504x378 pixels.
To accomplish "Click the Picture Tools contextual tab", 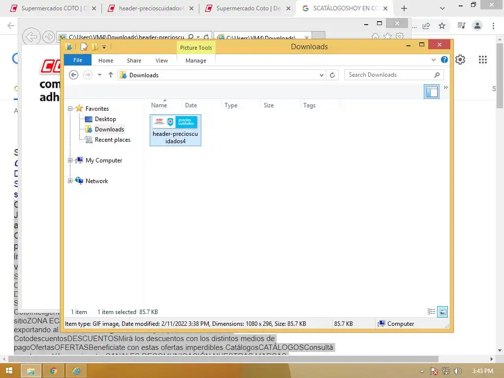I will [196, 48].
